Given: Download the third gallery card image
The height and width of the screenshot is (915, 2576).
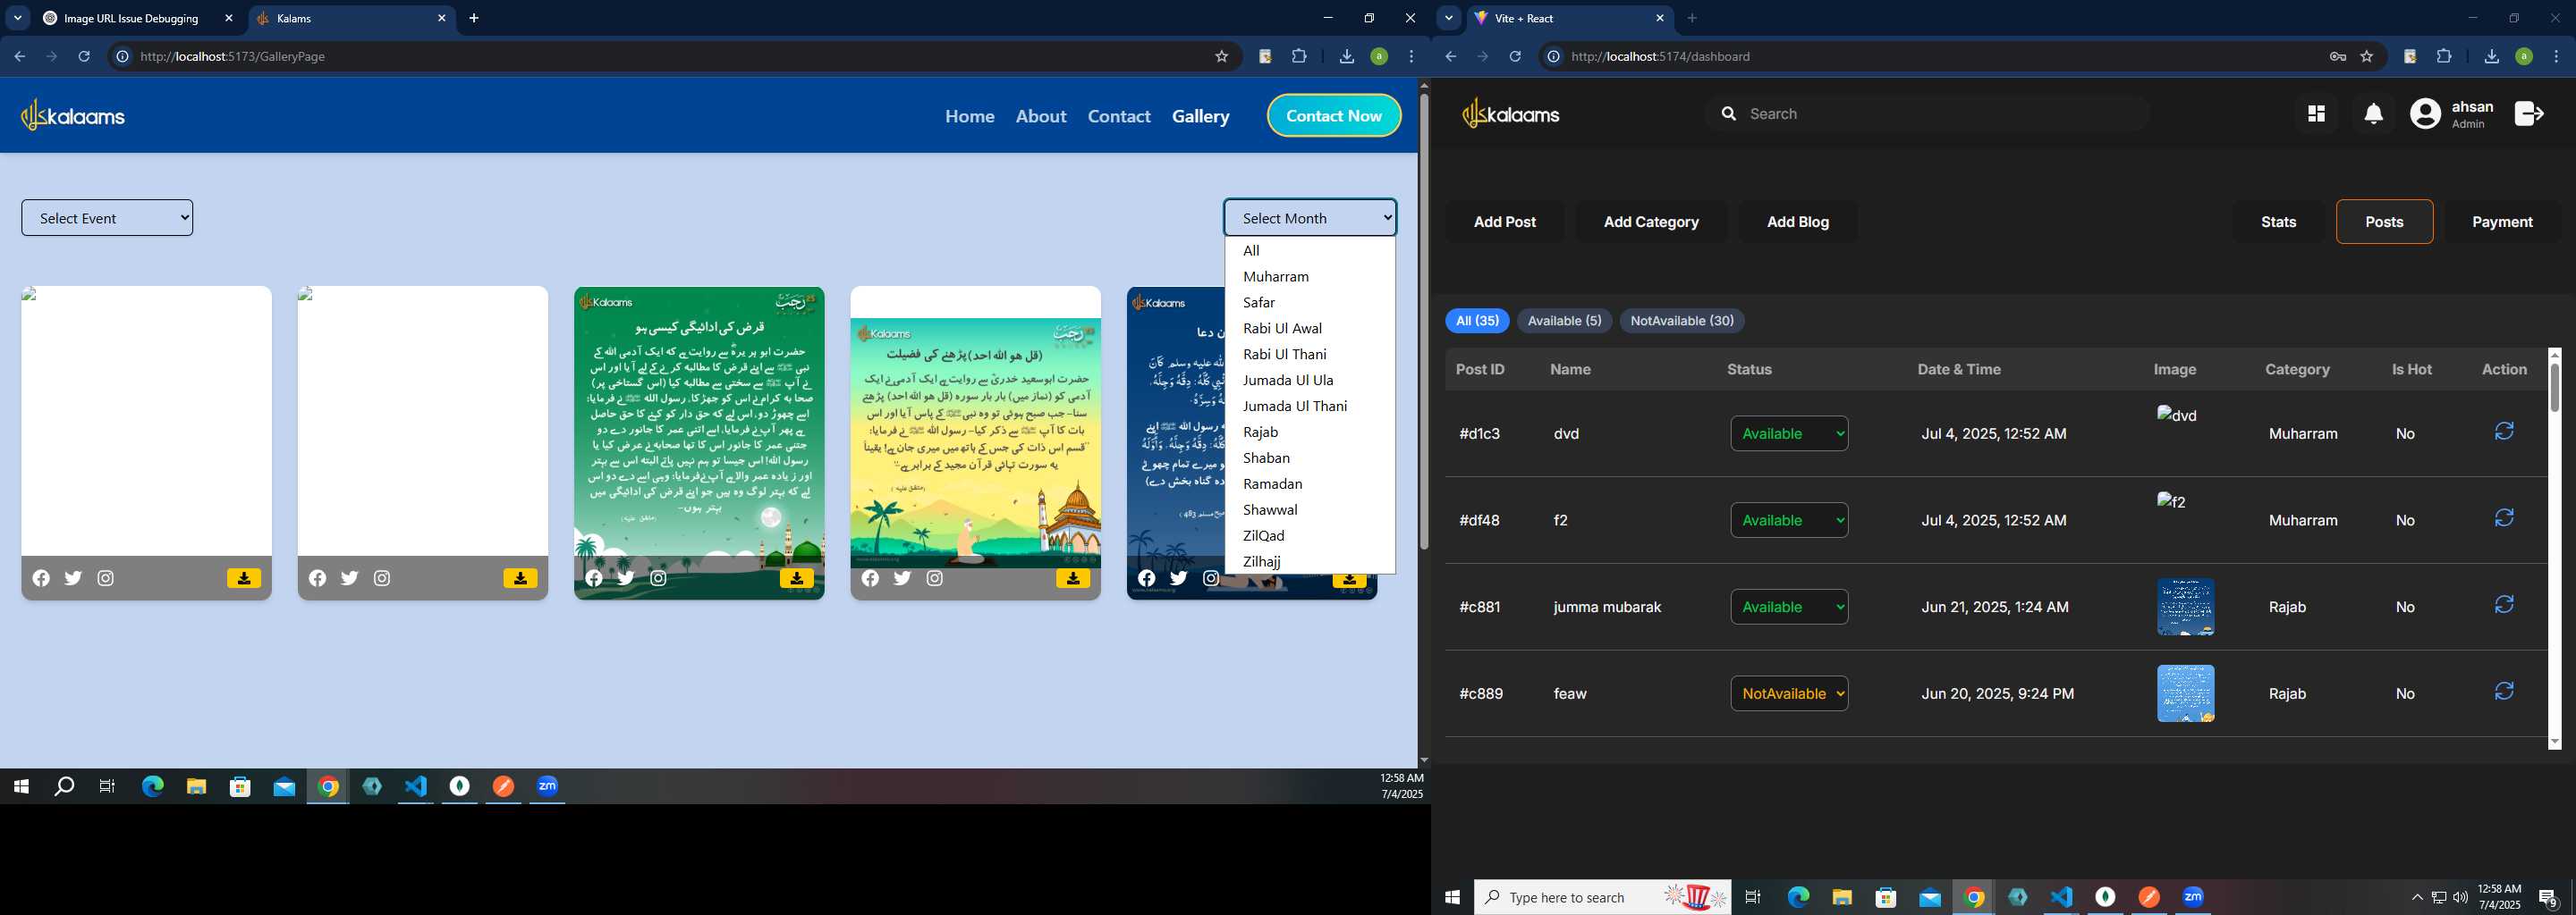Looking at the screenshot, I should pos(797,578).
